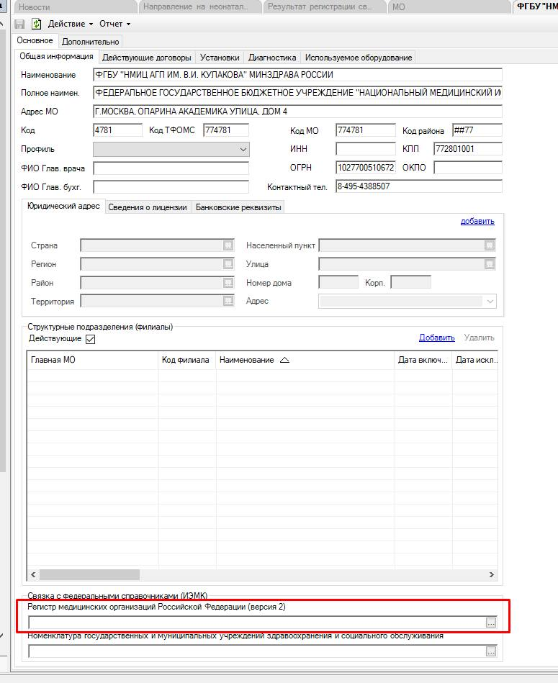Open the Диагностика tab
This screenshot has width=558, height=683.
[x=272, y=58]
